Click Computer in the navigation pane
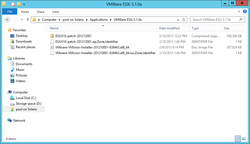This screenshot has height=144, width=250. (20, 92)
